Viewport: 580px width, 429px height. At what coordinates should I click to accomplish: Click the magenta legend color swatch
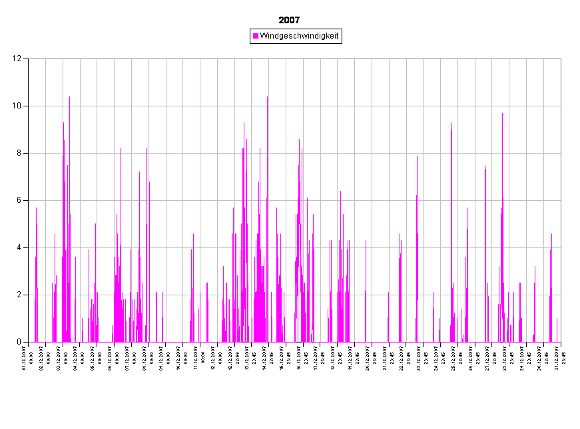pyautogui.click(x=256, y=36)
